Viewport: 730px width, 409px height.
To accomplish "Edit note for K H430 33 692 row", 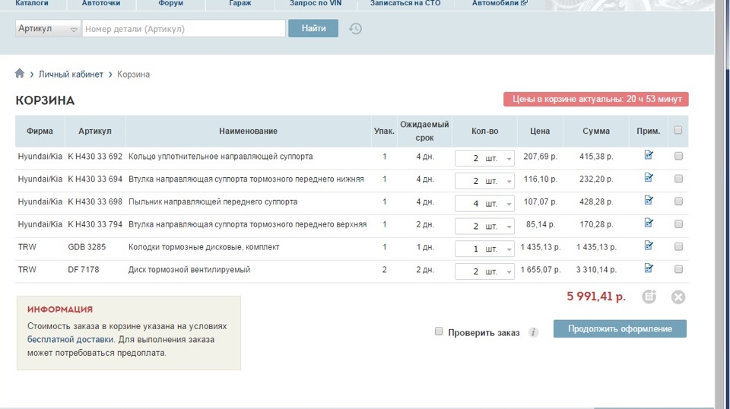I will tap(649, 155).
